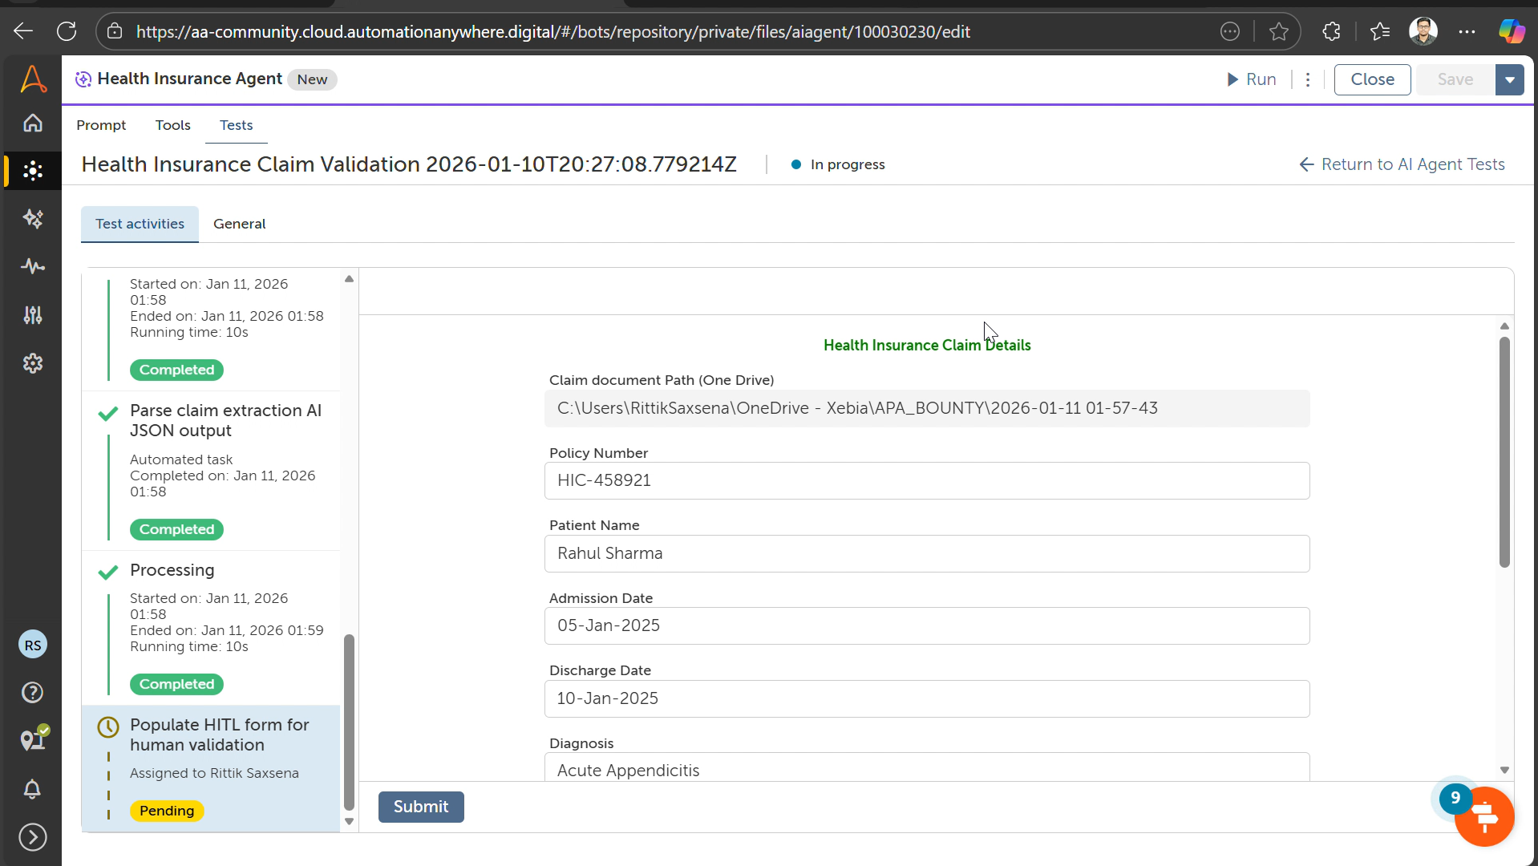This screenshot has height=866, width=1538.
Task: View site information lock icon
Action: point(115,31)
